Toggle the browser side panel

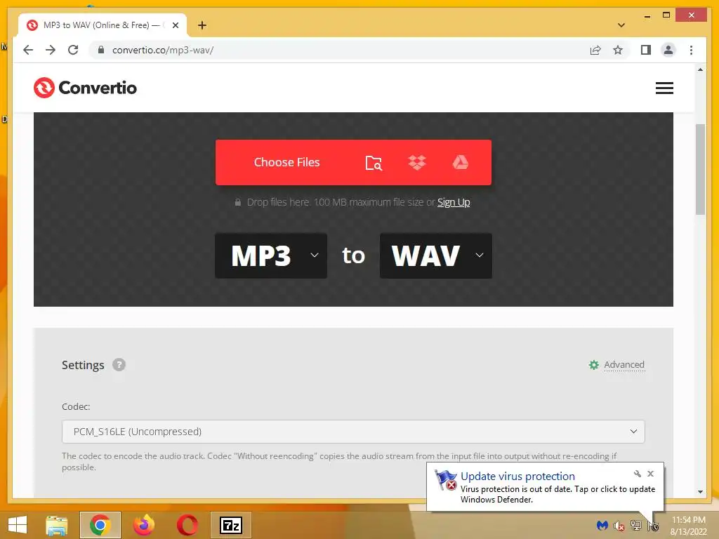646,50
